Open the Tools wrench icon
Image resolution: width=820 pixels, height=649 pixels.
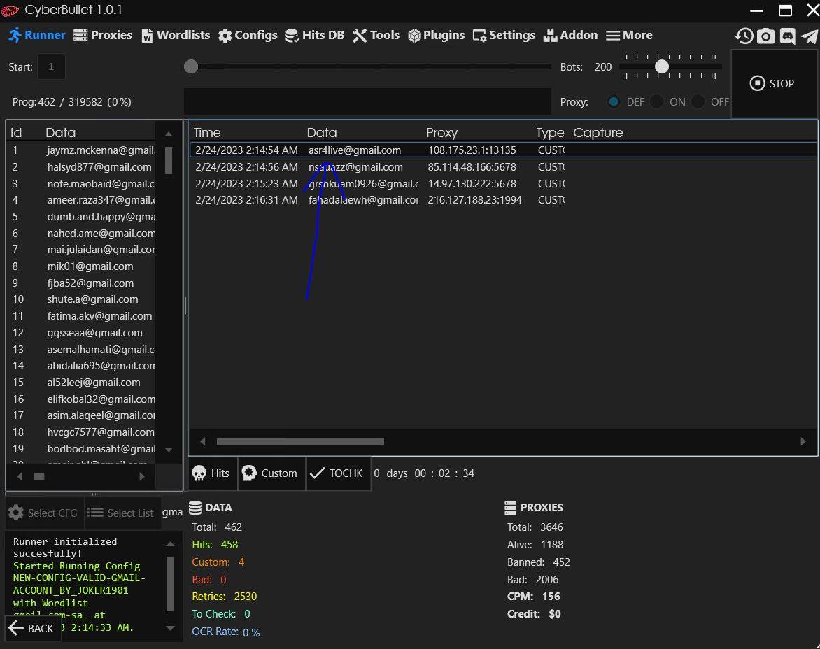point(360,36)
